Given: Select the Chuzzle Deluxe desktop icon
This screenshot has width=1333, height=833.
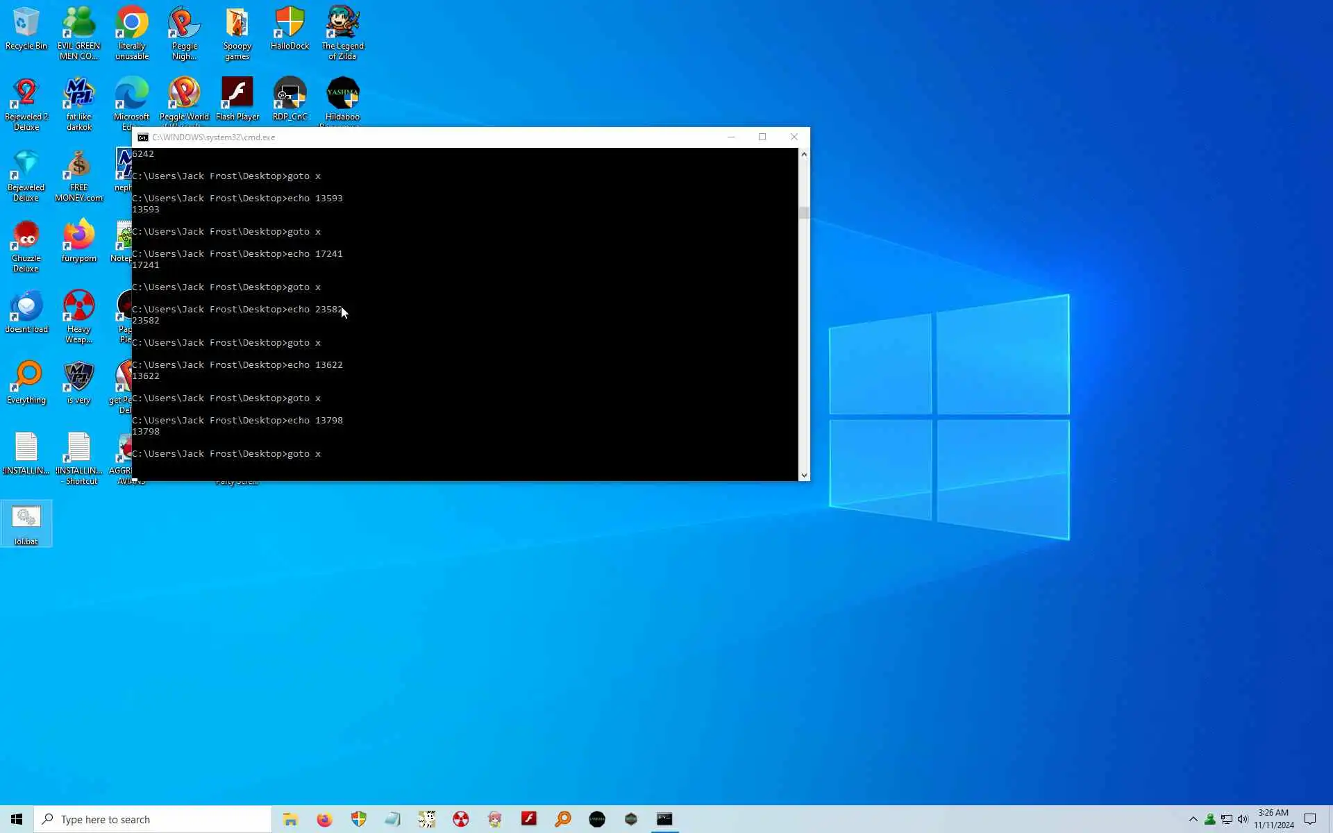Looking at the screenshot, I should pyautogui.click(x=26, y=245).
